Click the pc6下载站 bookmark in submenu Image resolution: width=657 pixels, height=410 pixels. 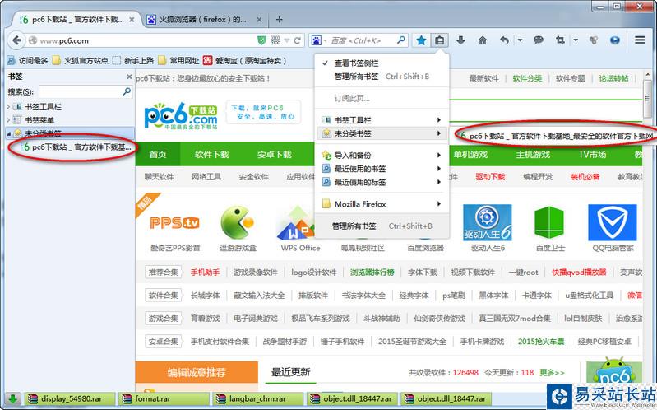[555, 136]
